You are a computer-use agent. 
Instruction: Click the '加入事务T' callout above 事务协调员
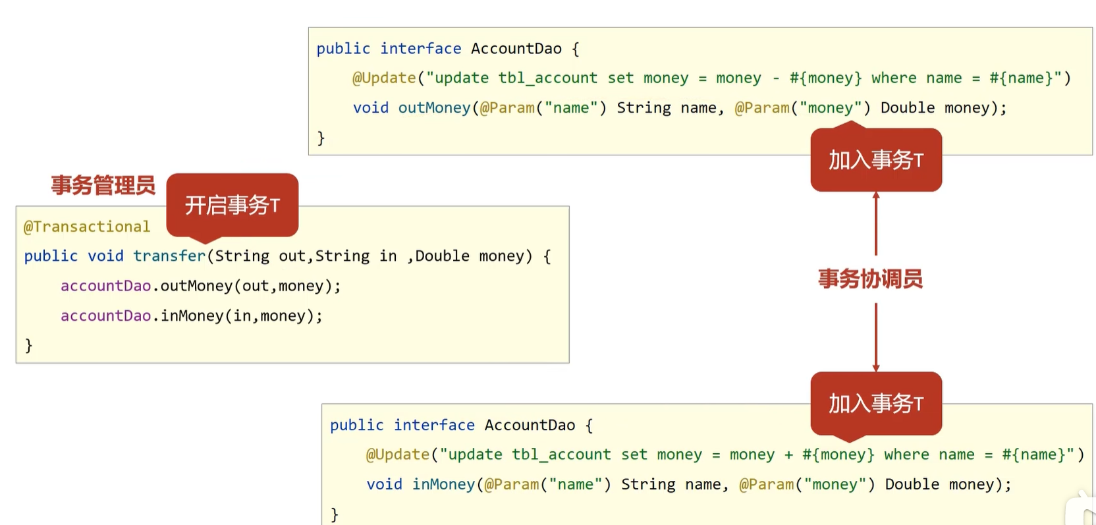pos(876,159)
